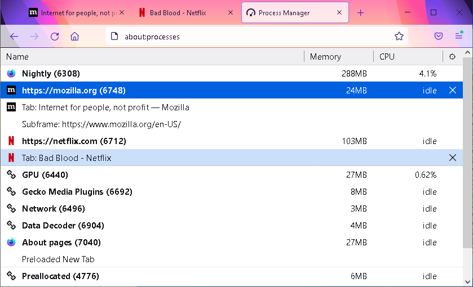Screen dimensions: 473x287
Task: Open a new browser tab
Action: coord(361,13)
